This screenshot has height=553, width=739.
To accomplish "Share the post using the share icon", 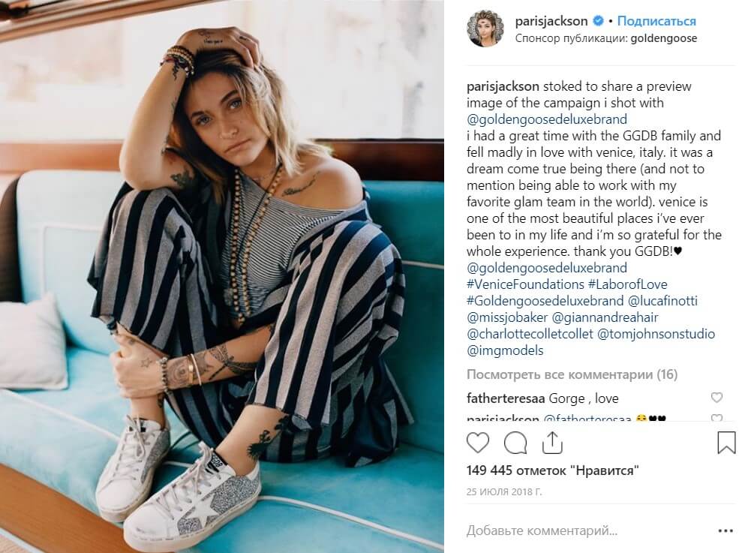I will point(552,443).
